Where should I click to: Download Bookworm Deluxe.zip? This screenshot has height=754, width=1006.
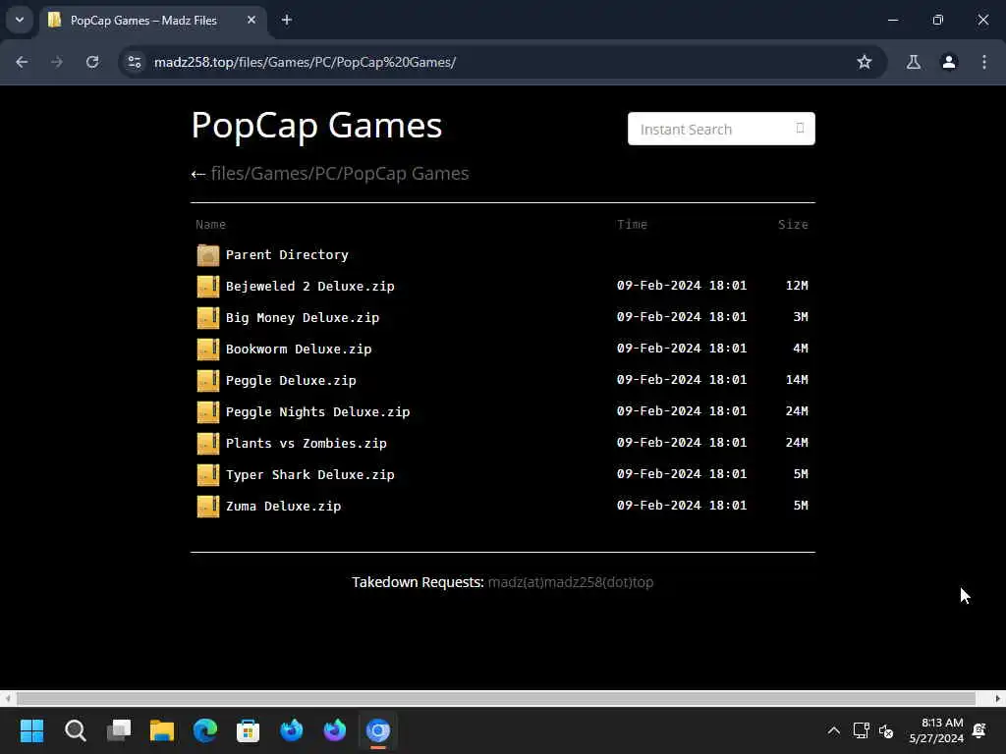[x=299, y=349]
